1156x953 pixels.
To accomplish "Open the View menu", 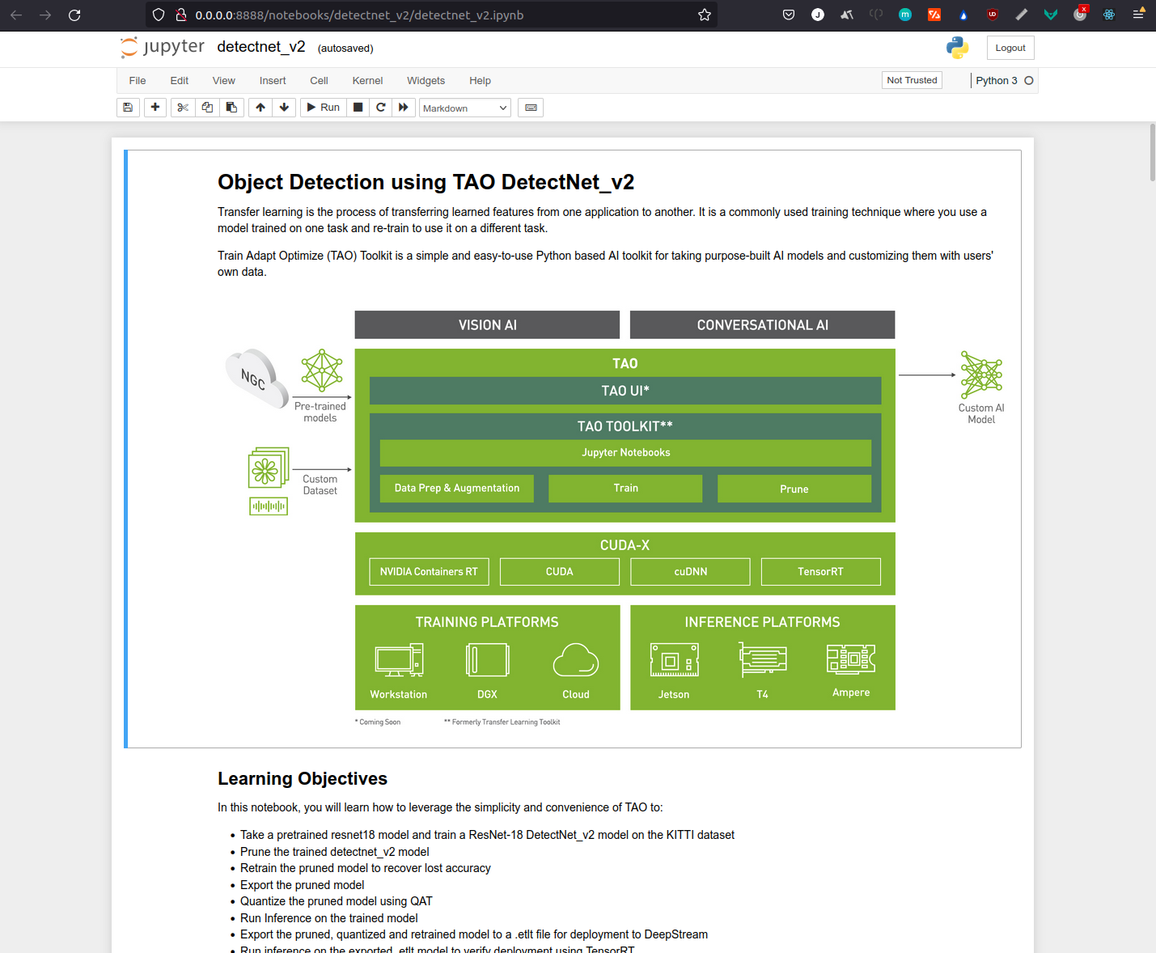I will click(x=224, y=81).
